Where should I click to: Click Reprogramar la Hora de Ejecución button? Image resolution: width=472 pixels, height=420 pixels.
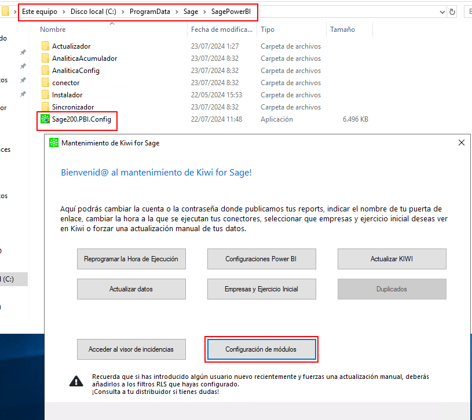tap(131, 259)
